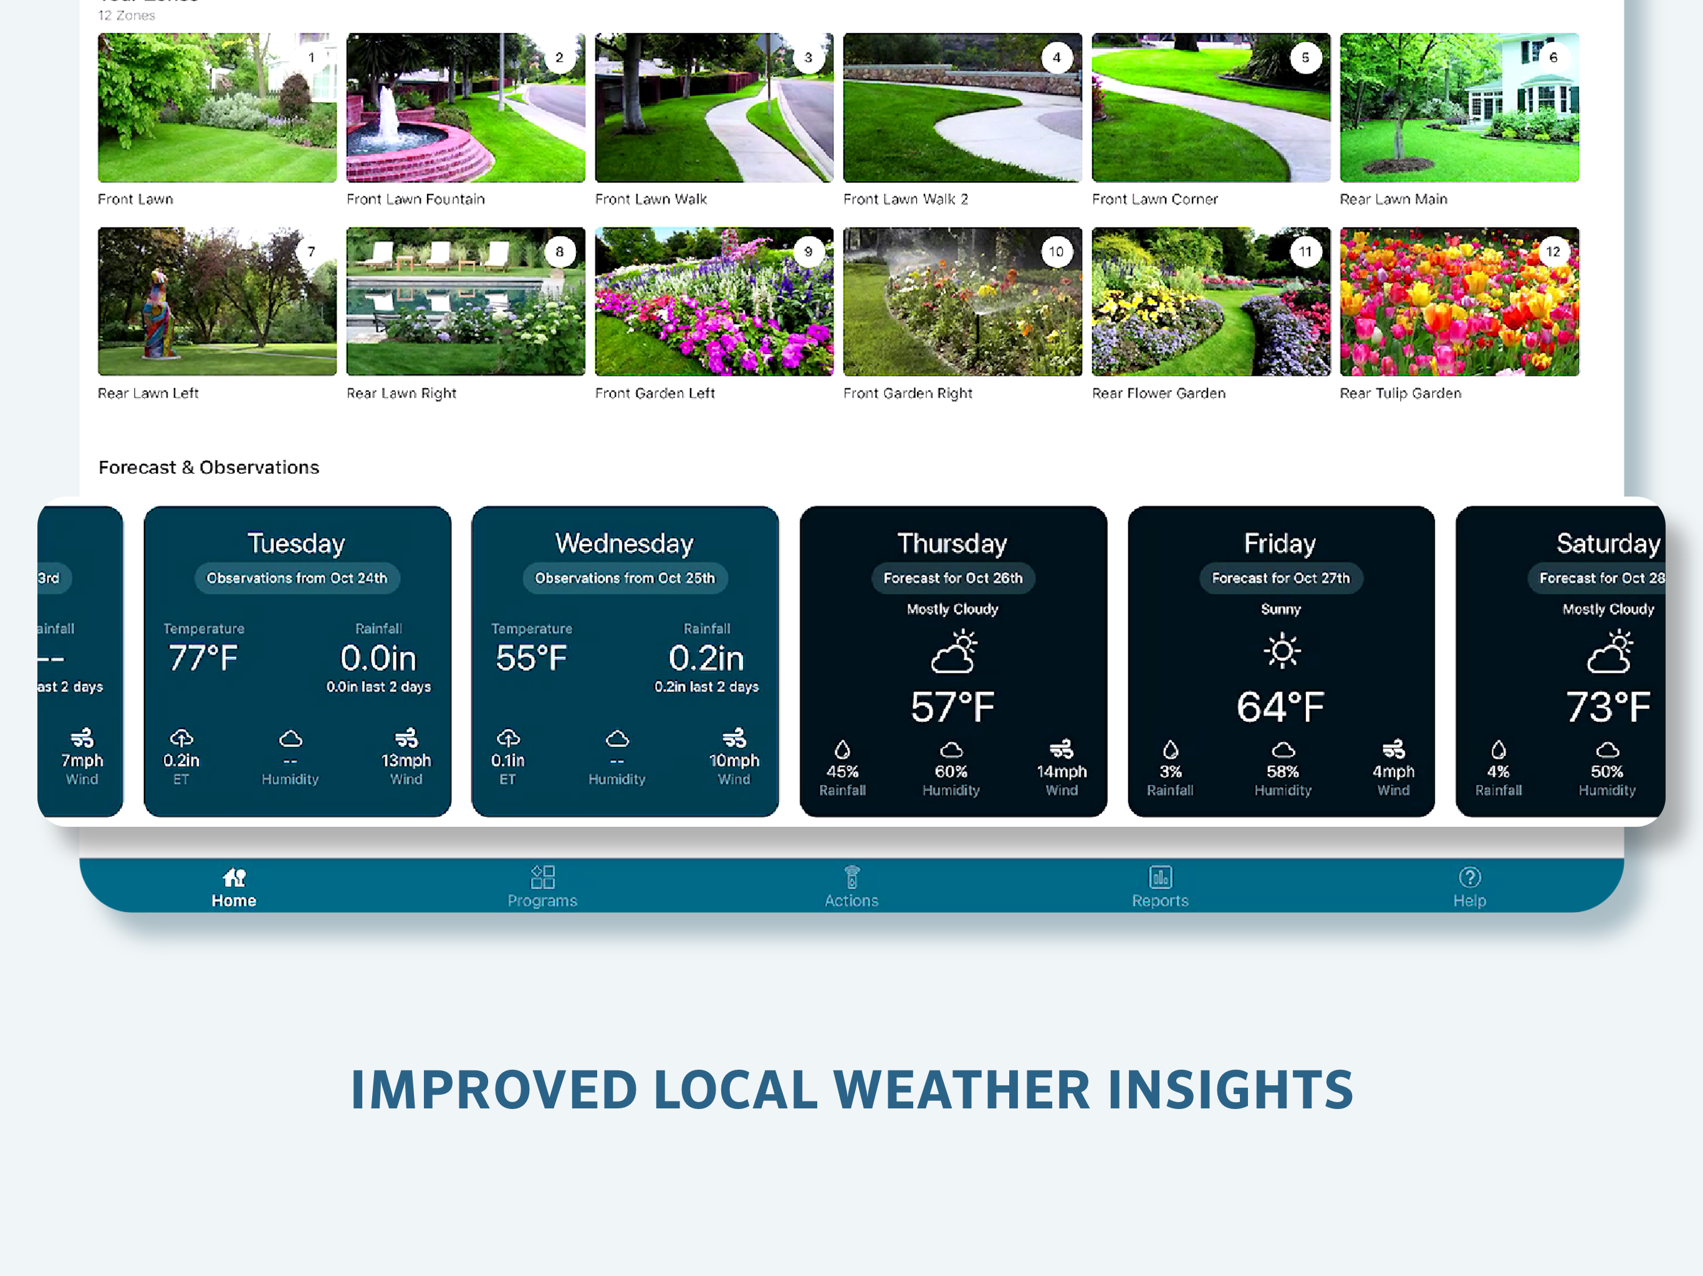Select the Programs tab label
1703x1276 pixels.
click(x=543, y=900)
